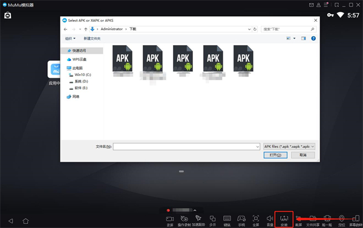The width and height of the screenshot is (363, 228).
Task: Close the Select APK file dialog
Action: [316, 21]
